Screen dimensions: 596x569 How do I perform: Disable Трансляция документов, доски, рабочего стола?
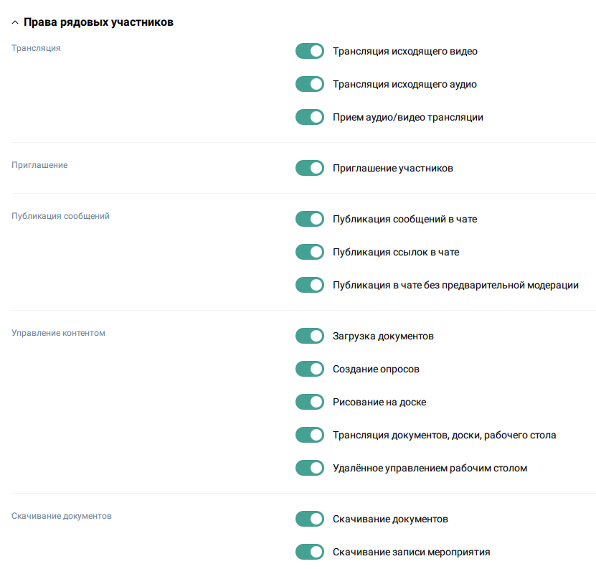pos(310,435)
